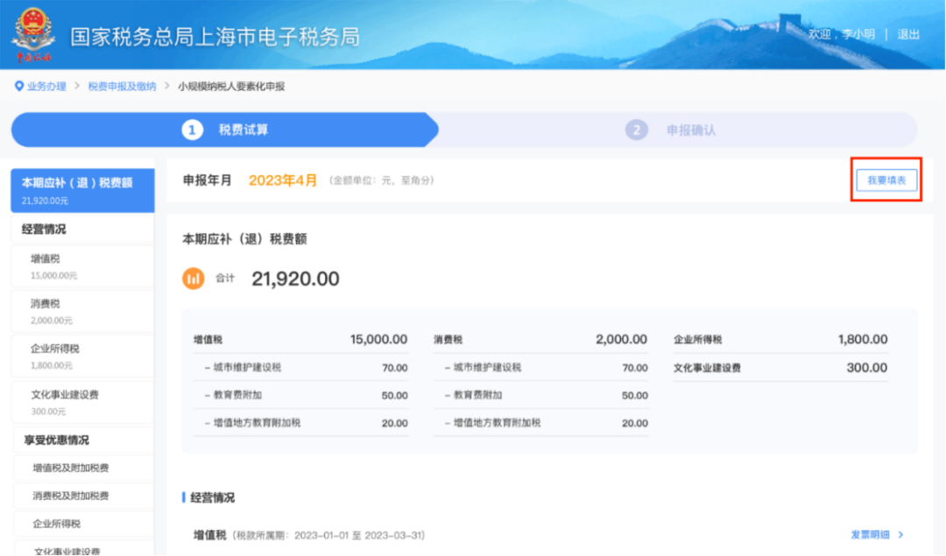Click the national emblem logo in the header
The width and height of the screenshot is (946, 556).
click(33, 33)
